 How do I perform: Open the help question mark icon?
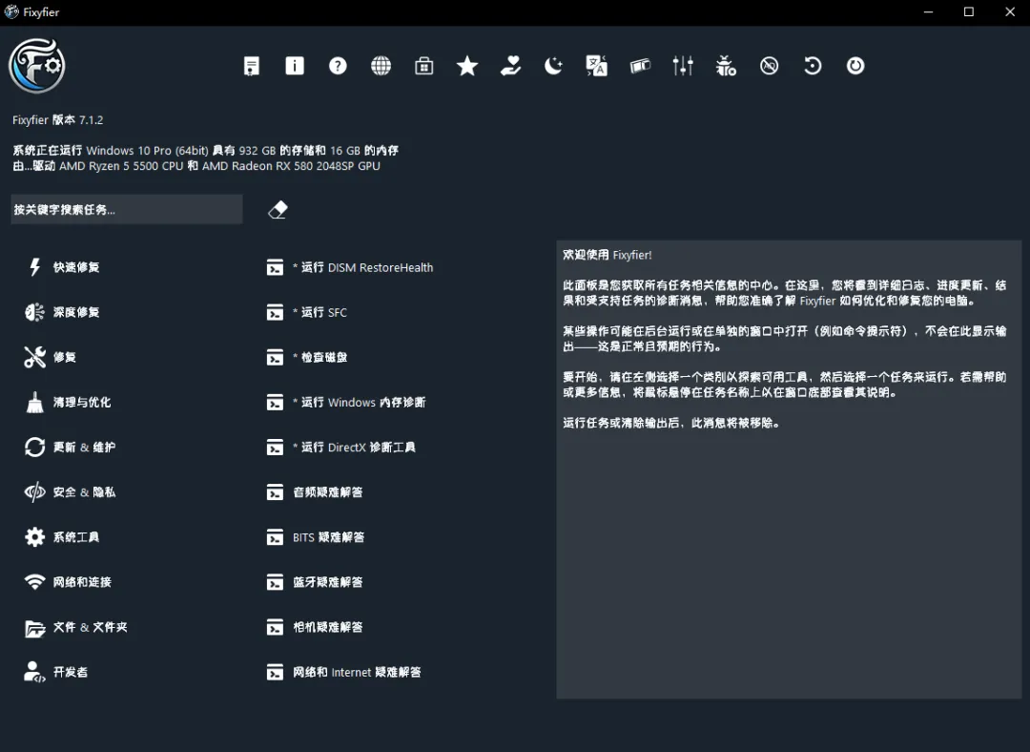click(338, 66)
